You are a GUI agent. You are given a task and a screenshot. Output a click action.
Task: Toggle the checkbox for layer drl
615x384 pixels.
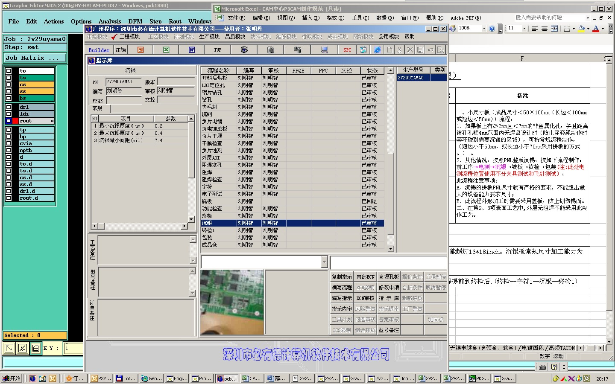tap(9, 107)
